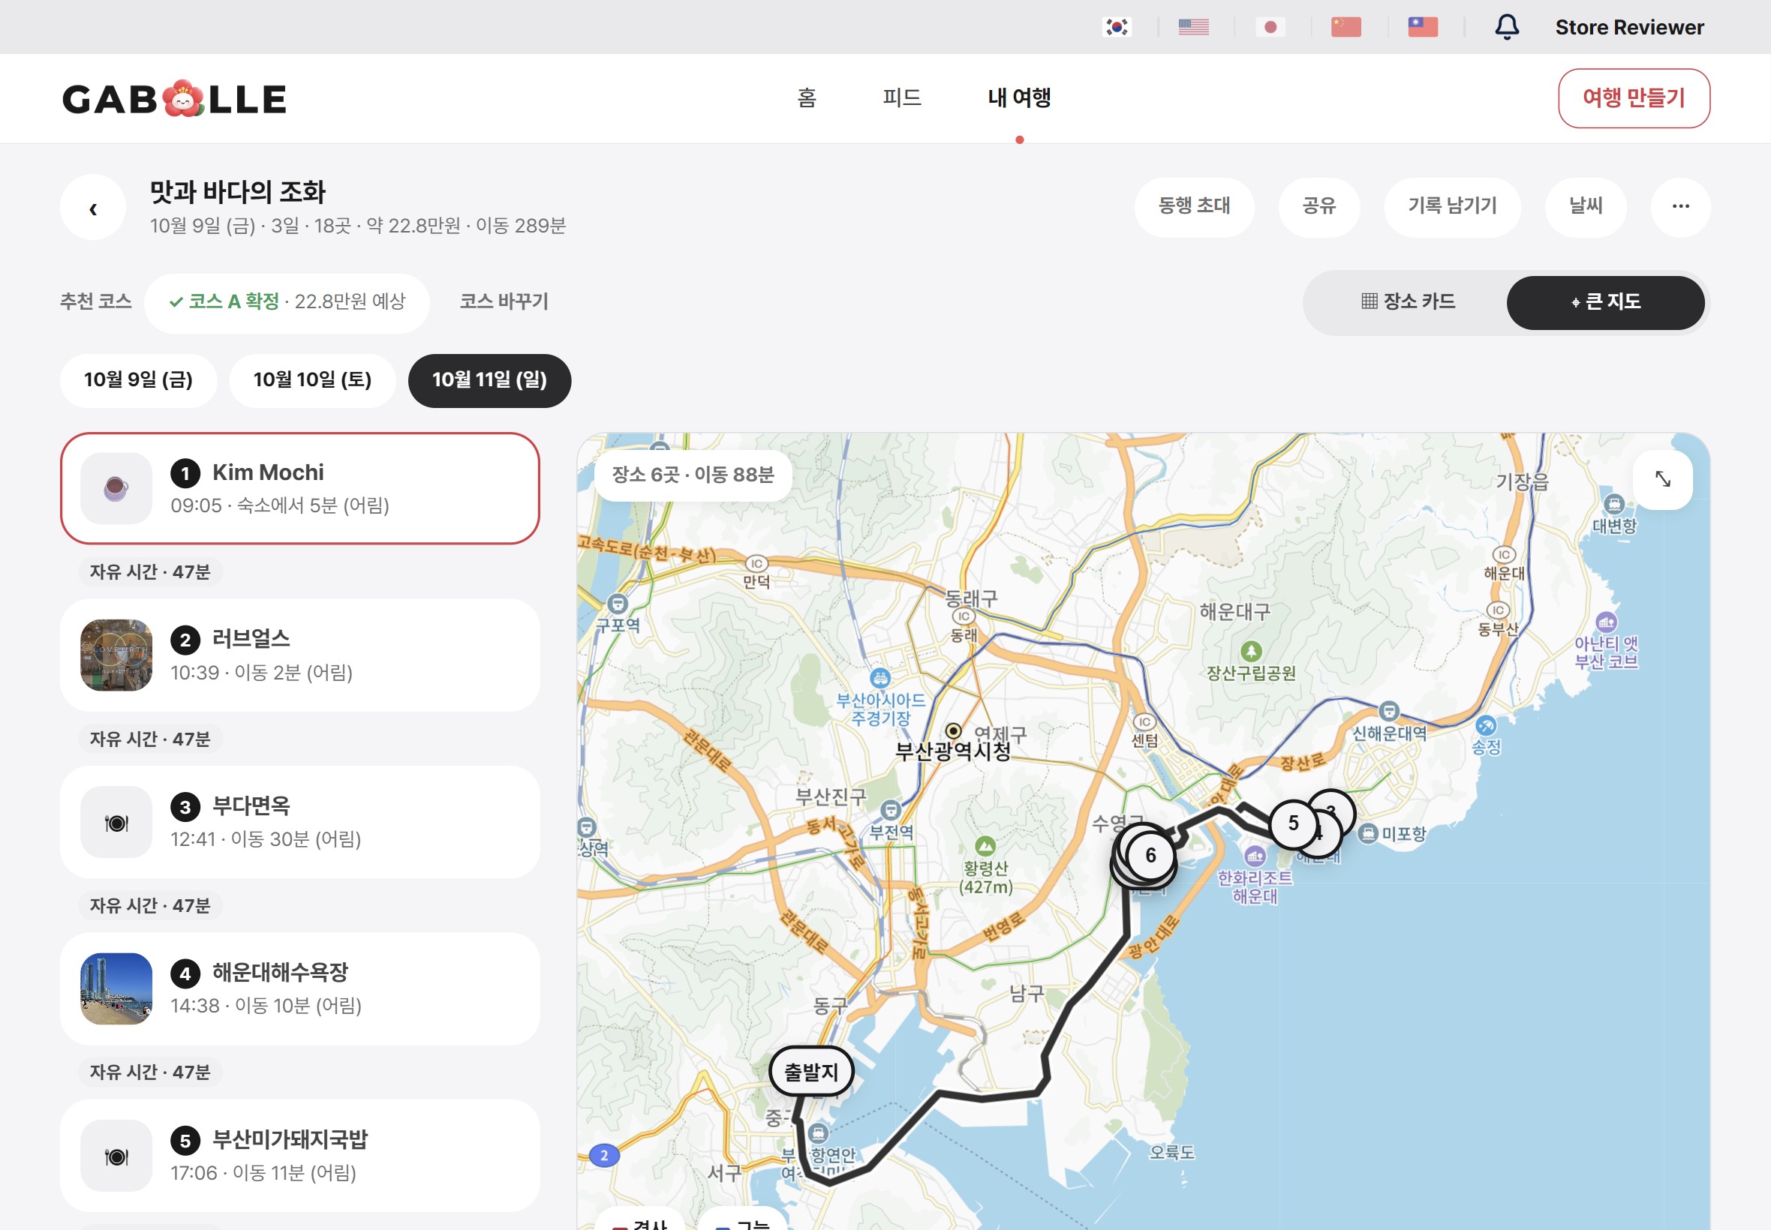Switch language to Taiwan flag
1771x1230 pixels.
click(x=1423, y=27)
